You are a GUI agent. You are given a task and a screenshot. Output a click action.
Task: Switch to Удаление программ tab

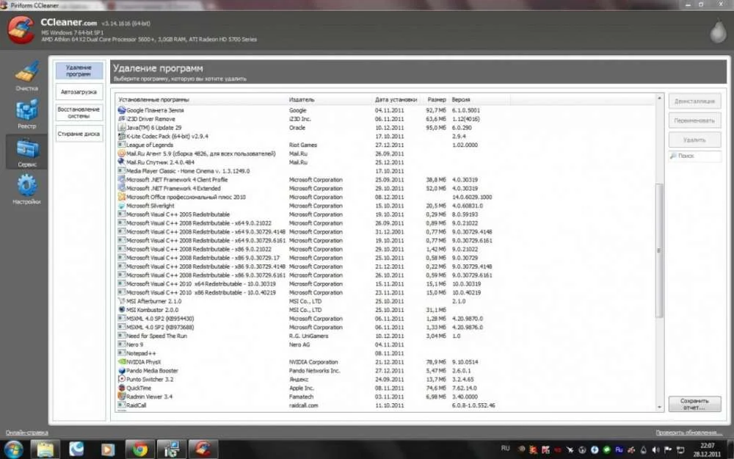click(x=79, y=71)
